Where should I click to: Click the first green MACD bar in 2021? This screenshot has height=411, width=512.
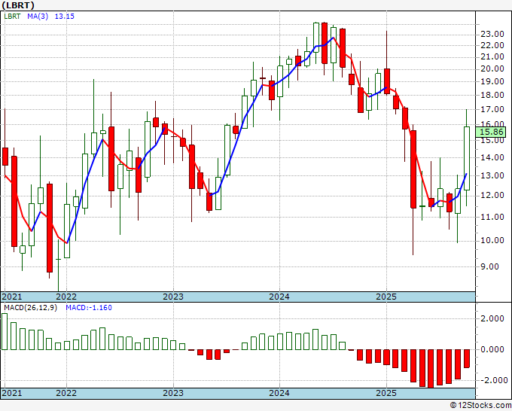(5, 331)
